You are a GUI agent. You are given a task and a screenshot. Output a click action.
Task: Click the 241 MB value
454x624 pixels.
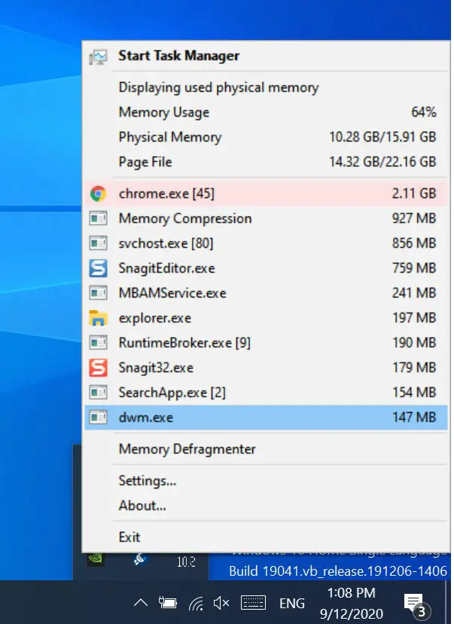point(414,293)
